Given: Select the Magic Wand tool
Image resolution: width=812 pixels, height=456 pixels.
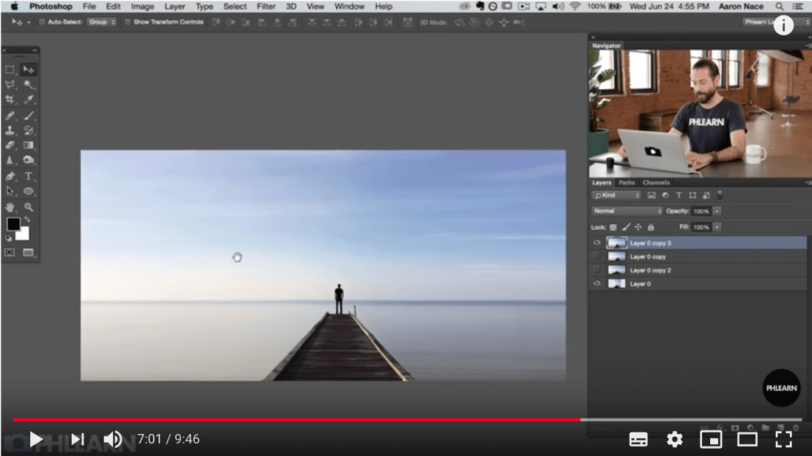Looking at the screenshot, I should pyautogui.click(x=29, y=85).
